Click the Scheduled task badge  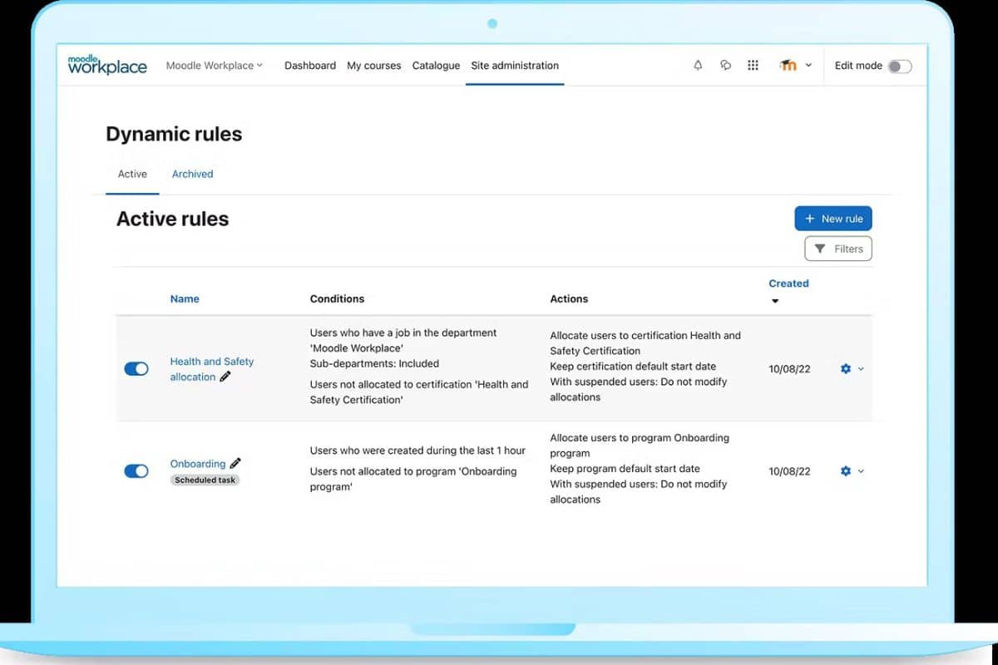pos(205,480)
